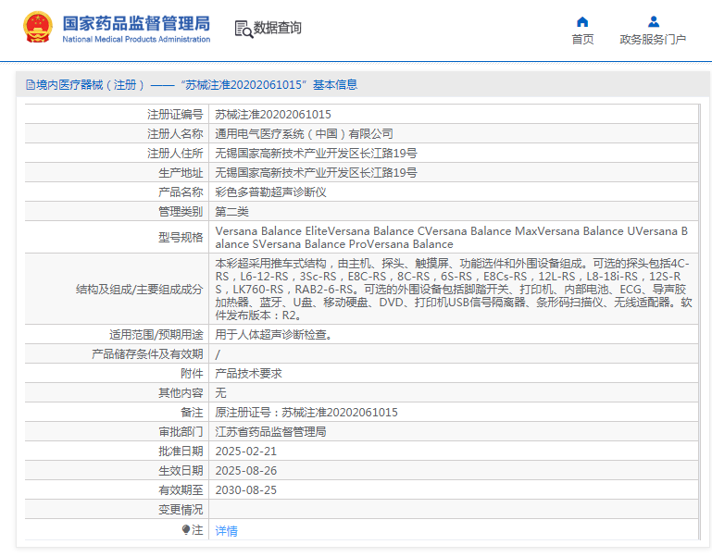This screenshot has height=557, width=712.
Task: Click the 备注 original registration number value
Action: click(306, 413)
